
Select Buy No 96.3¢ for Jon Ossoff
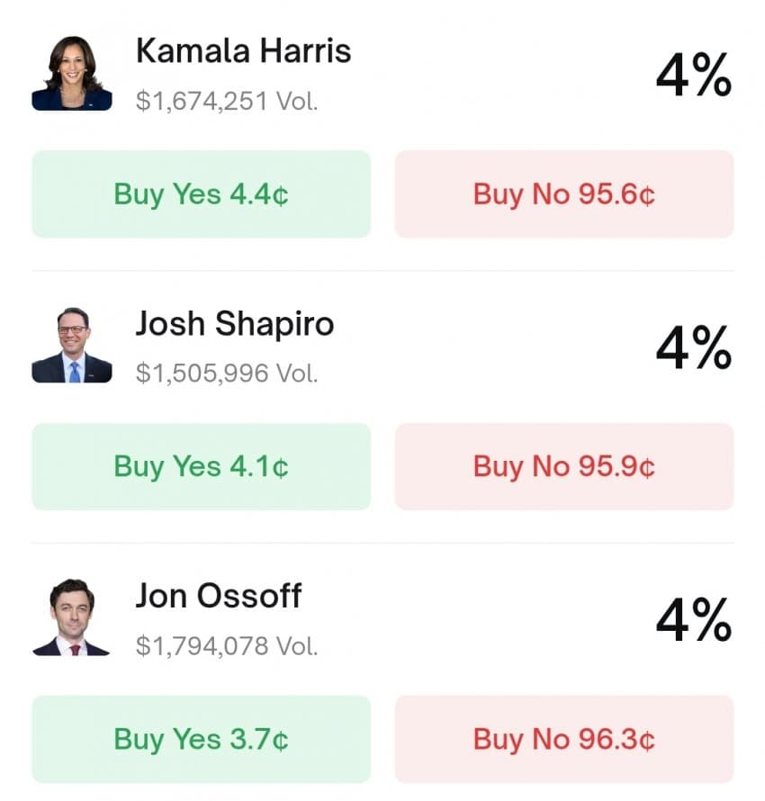pyautogui.click(x=564, y=739)
